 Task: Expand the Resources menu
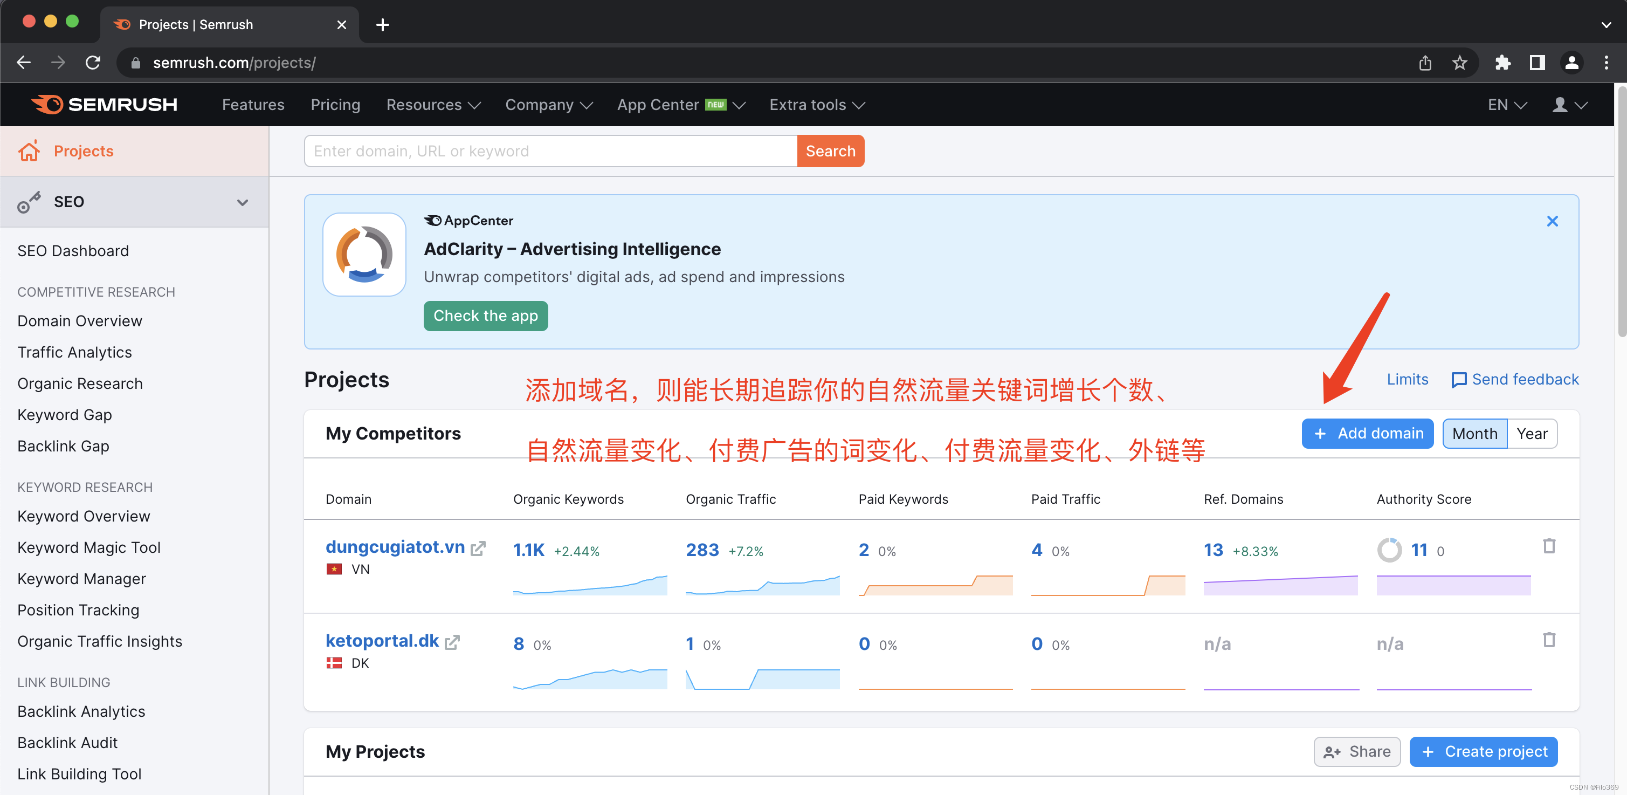(x=433, y=105)
